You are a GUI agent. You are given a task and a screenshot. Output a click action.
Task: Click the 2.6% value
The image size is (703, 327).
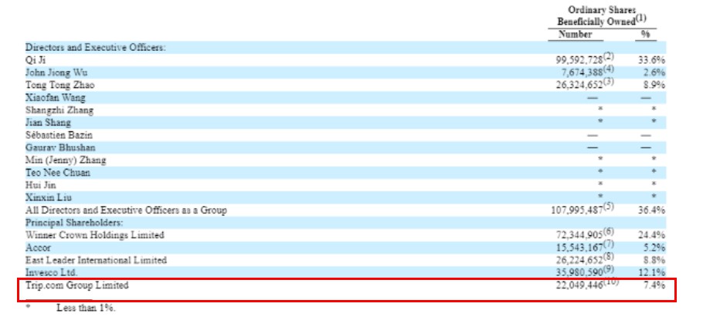(x=655, y=72)
